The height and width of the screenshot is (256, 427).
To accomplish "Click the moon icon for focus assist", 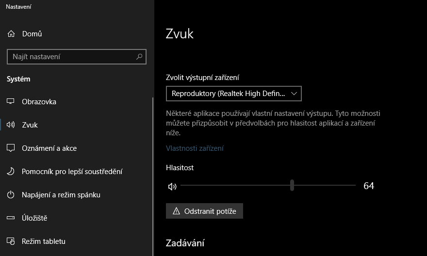I will [11, 172].
